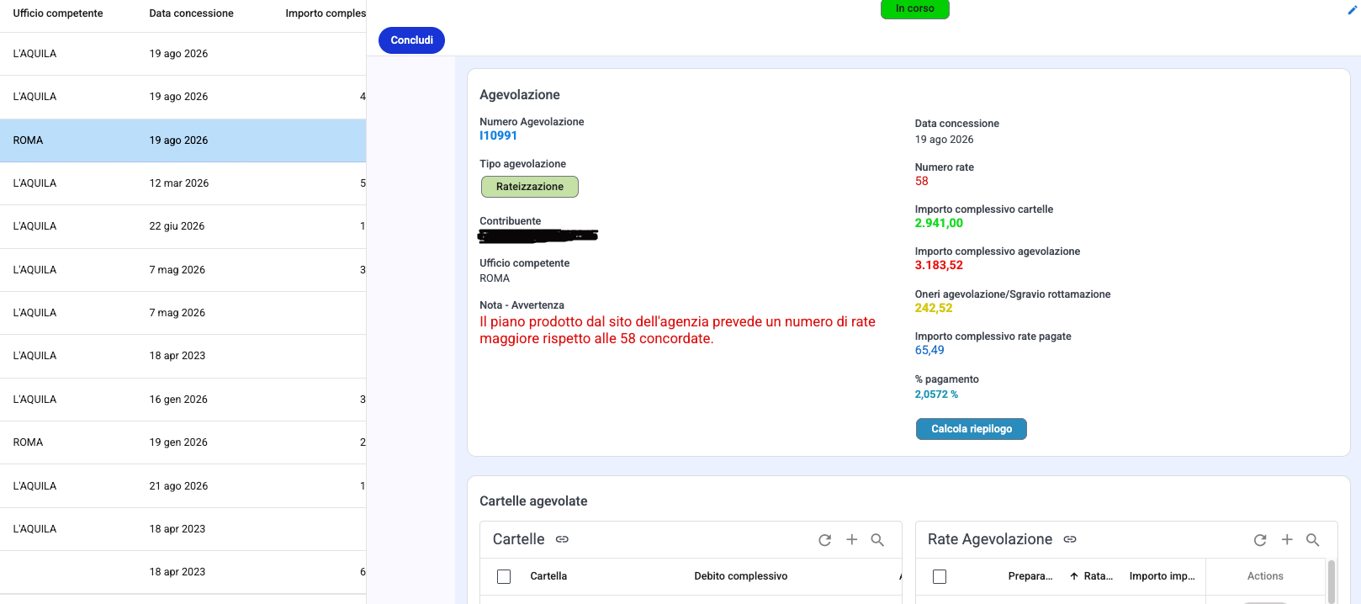Click the Rateizzazione type badge

point(530,187)
